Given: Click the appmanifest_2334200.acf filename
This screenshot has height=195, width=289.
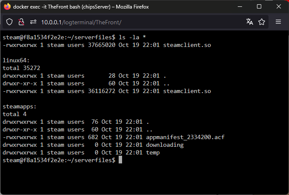Looking at the screenshot, I should pyautogui.click(x=185, y=137).
